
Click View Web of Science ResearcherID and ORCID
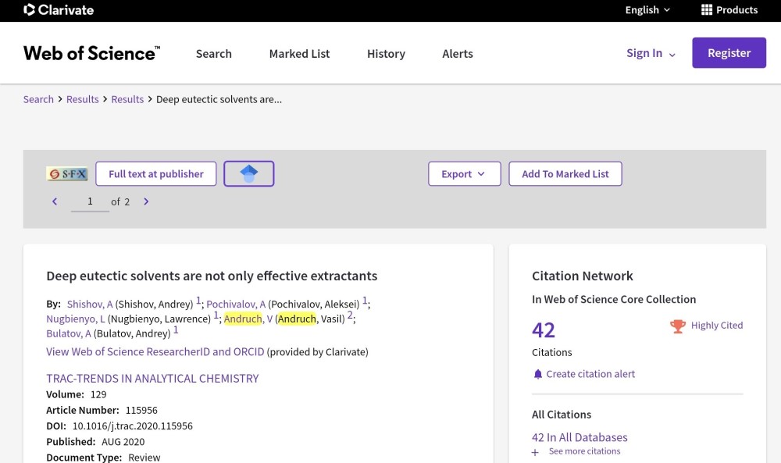(x=155, y=352)
